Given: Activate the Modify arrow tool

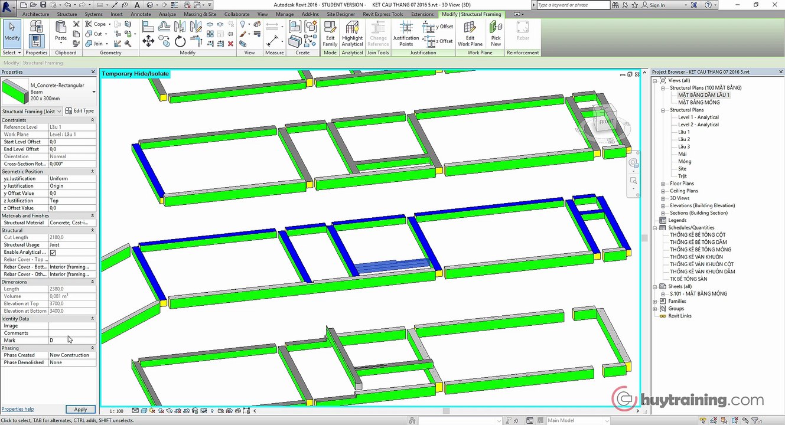Looking at the screenshot, I should [x=12, y=31].
